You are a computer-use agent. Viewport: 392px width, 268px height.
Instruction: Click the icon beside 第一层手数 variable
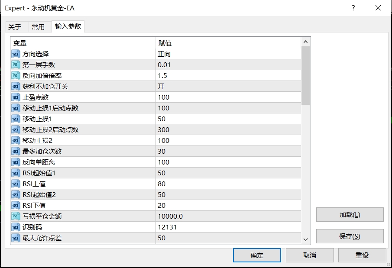point(16,65)
